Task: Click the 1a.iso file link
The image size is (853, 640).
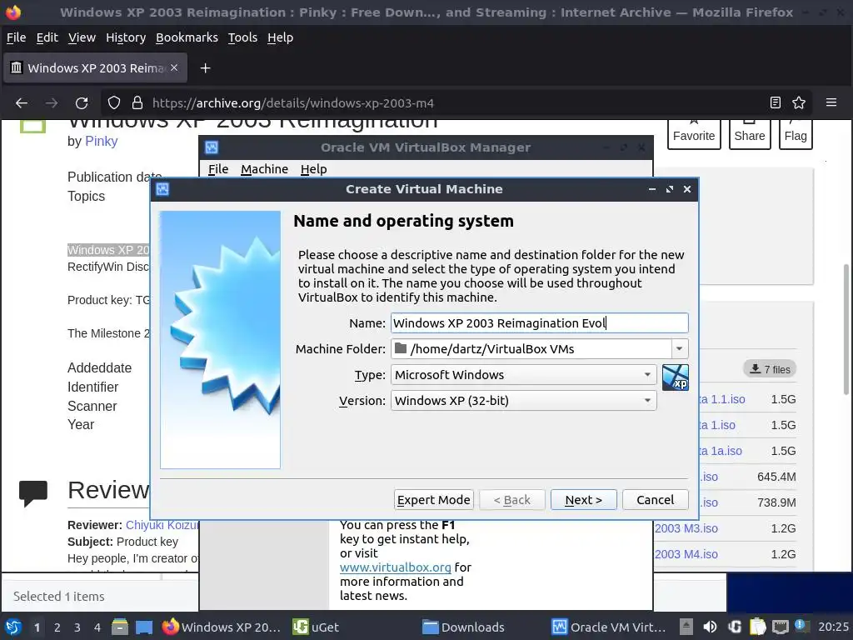Action: click(x=721, y=451)
